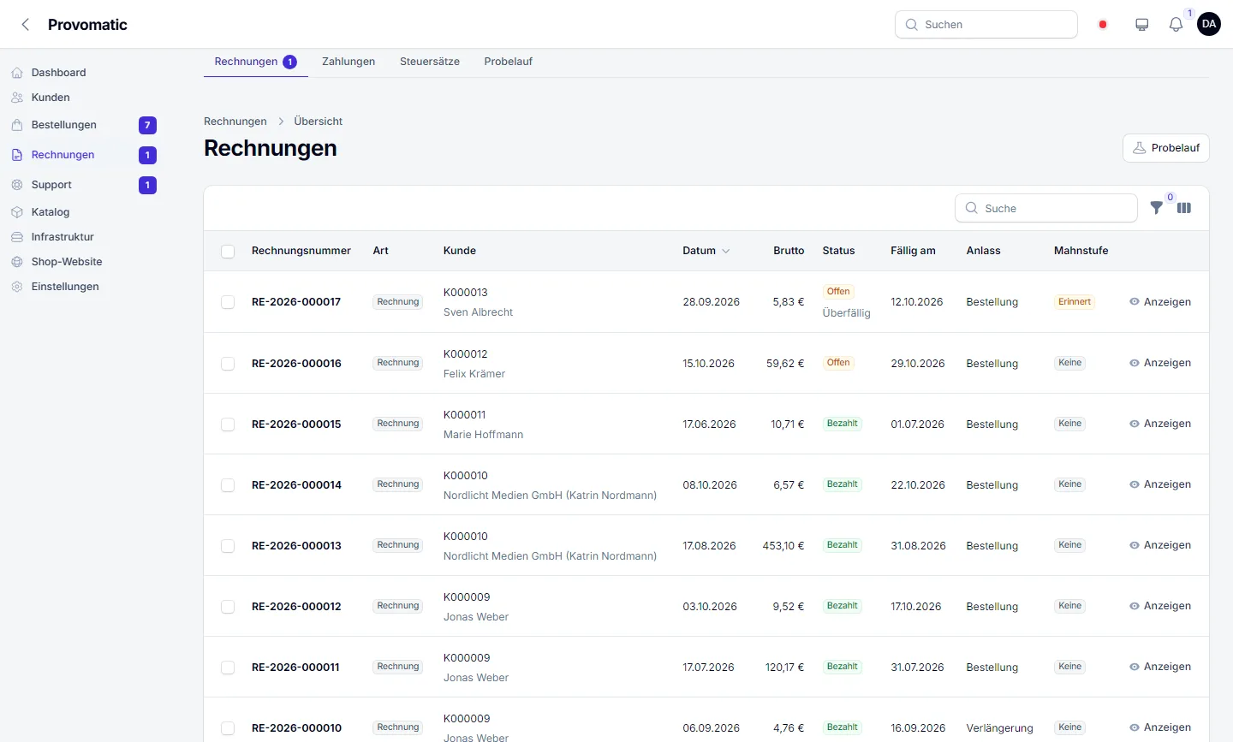
Task: Click the red recording indicator icon
Action: point(1103,25)
